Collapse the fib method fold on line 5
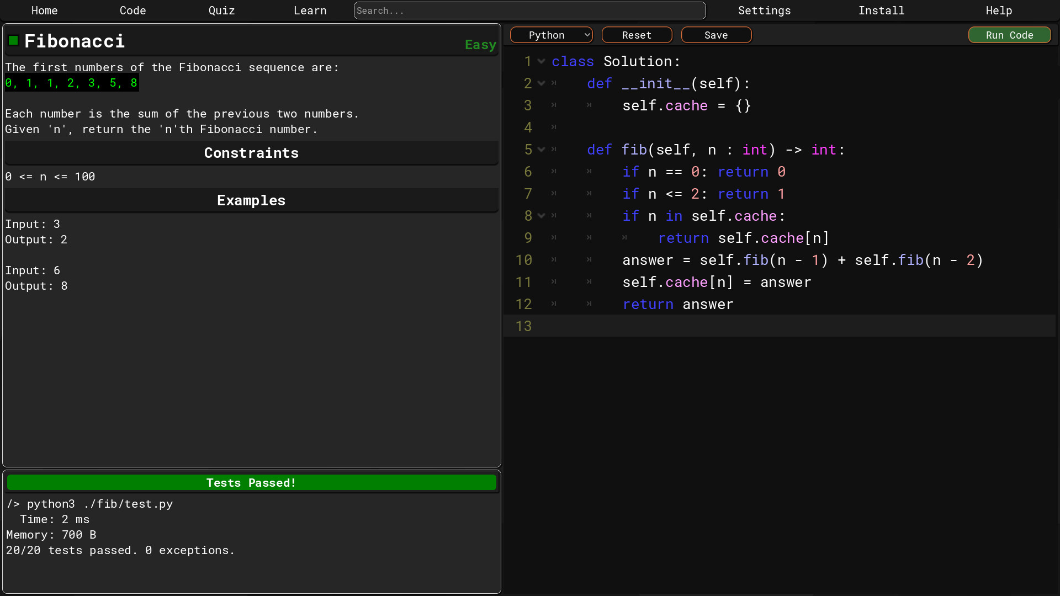Screen dimensions: 1060x596 tap(541, 149)
